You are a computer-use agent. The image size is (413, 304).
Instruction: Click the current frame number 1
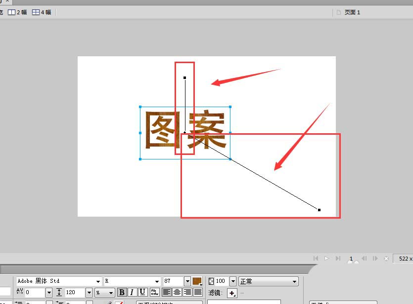(351, 259)
